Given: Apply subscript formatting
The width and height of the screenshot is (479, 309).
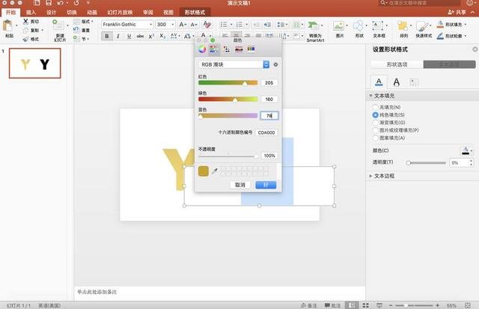Looking at the screenshot, I should pyautogui.click(x=162, y=36).
